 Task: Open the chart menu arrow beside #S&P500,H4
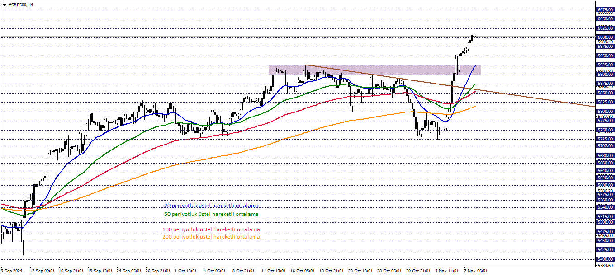pos(4,5)
